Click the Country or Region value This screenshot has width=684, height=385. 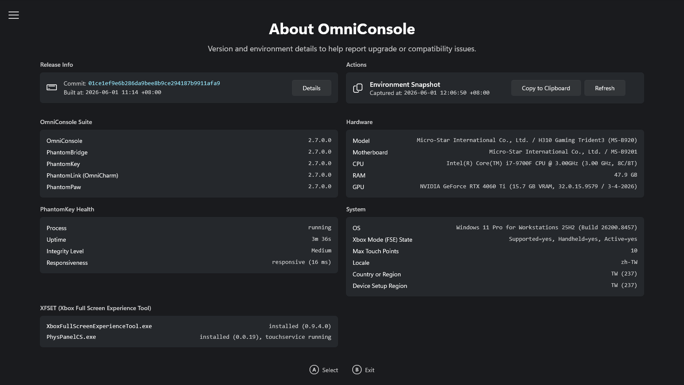pyautogui.click(x=624, y=274)
